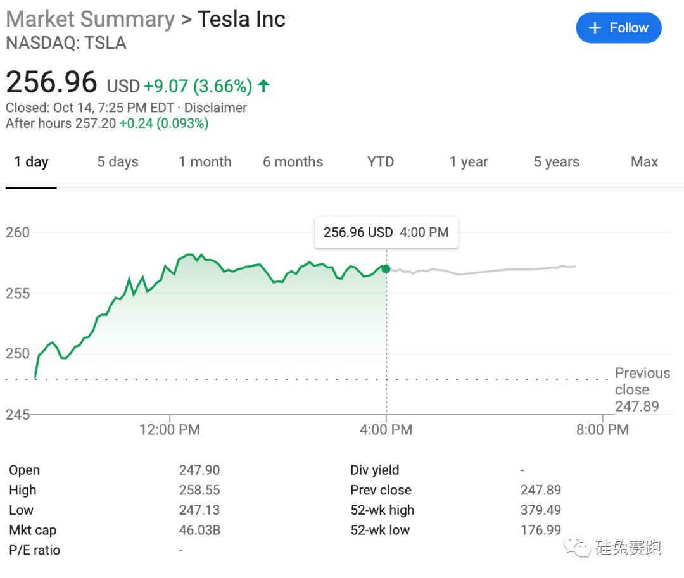
Task: Click the WeChat watermark logo icon
Action: (x=578, y=546)
